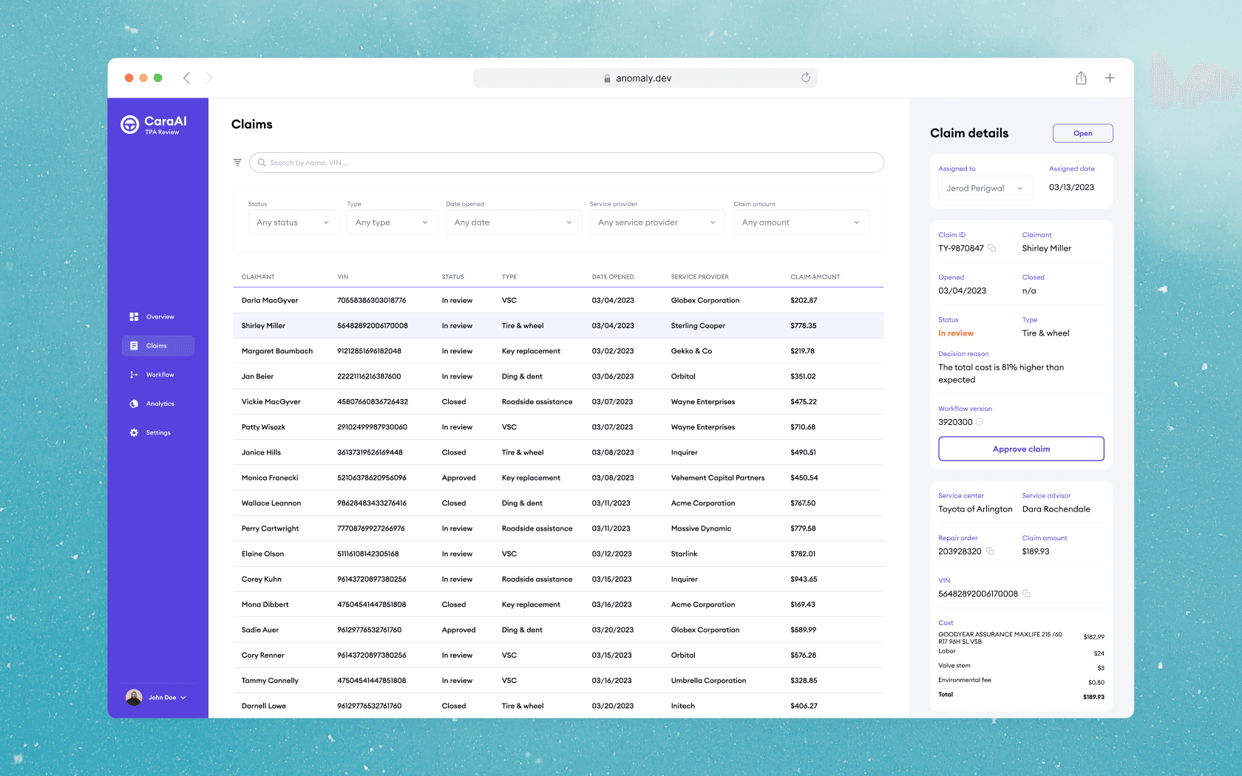The width and height of the screenshot is (1242, 776).
Task: Sort by CLAIMANT column header
Action: tap(258, 277)
